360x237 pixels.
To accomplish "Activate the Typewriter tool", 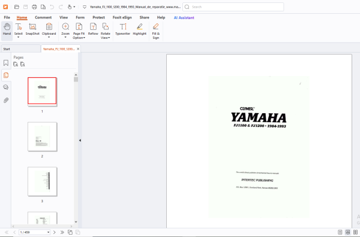I will [x=122, y=29].
